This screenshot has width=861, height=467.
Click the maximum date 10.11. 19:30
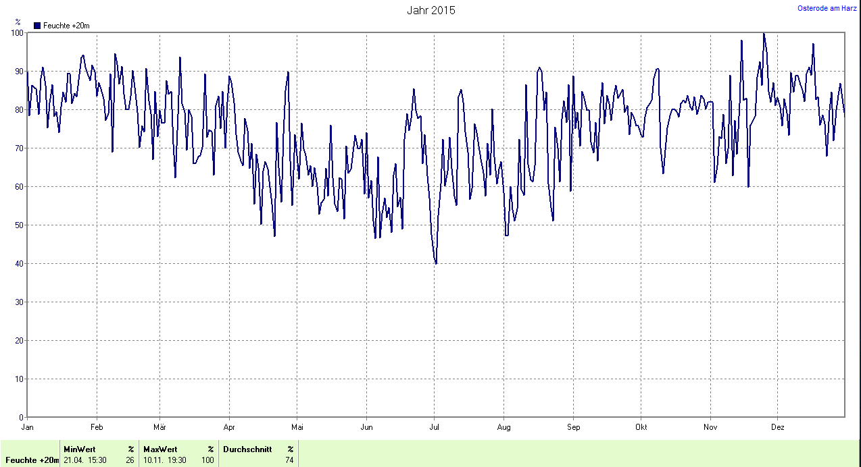click(x=164, y=460)
